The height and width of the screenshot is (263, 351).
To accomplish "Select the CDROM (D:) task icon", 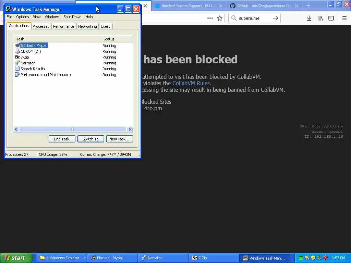I will 17,51.
